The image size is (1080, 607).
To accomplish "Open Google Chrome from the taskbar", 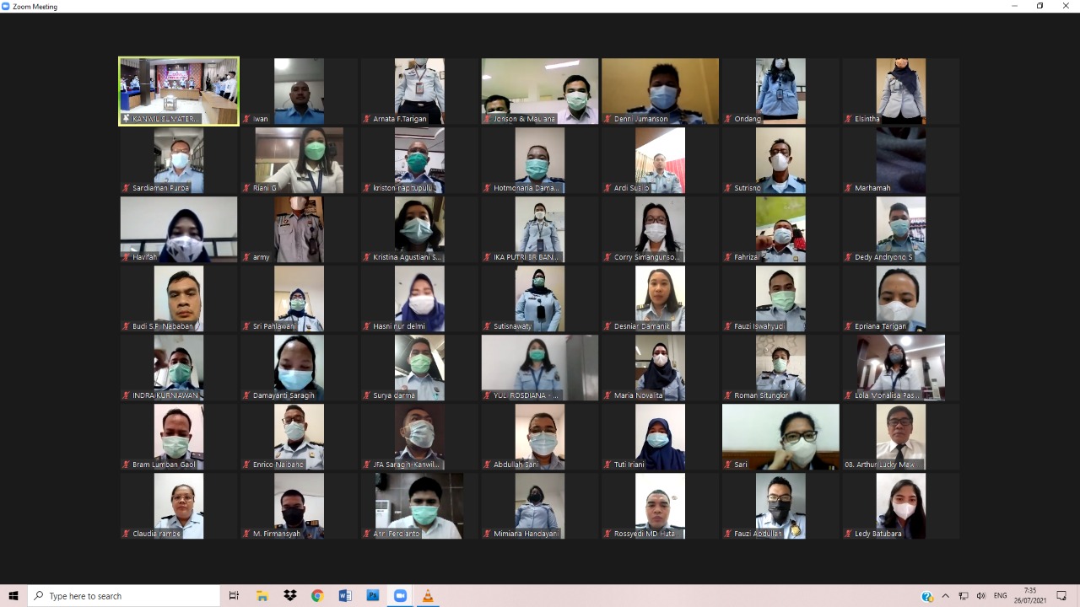I will click(x=317, y=596).
